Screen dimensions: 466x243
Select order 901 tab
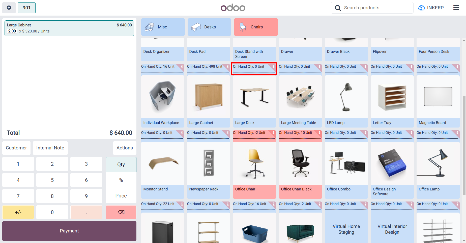pos(26,8)
